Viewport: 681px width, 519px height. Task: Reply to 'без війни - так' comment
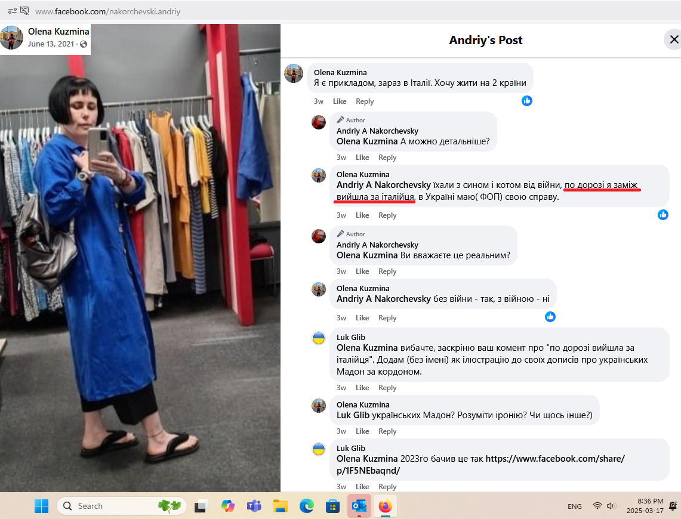coord(387,318)
